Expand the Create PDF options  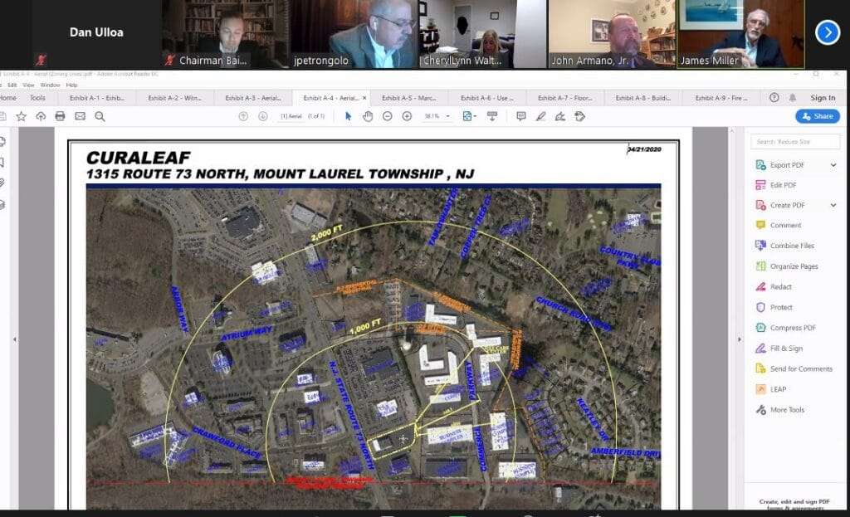pos(833,205)
